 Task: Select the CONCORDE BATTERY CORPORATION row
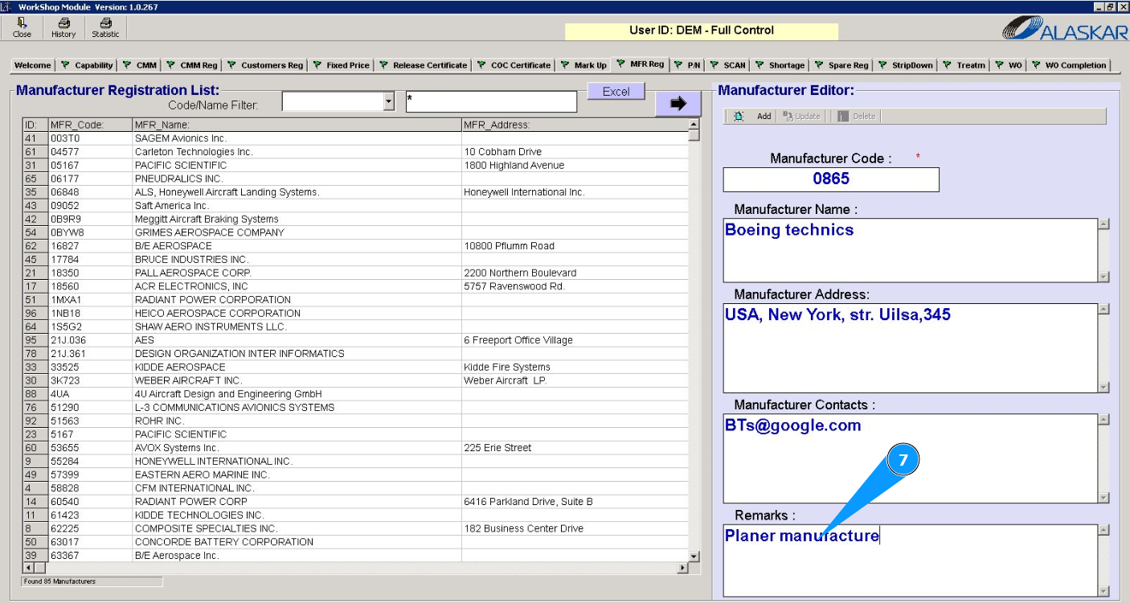click(x=355, y=542)
